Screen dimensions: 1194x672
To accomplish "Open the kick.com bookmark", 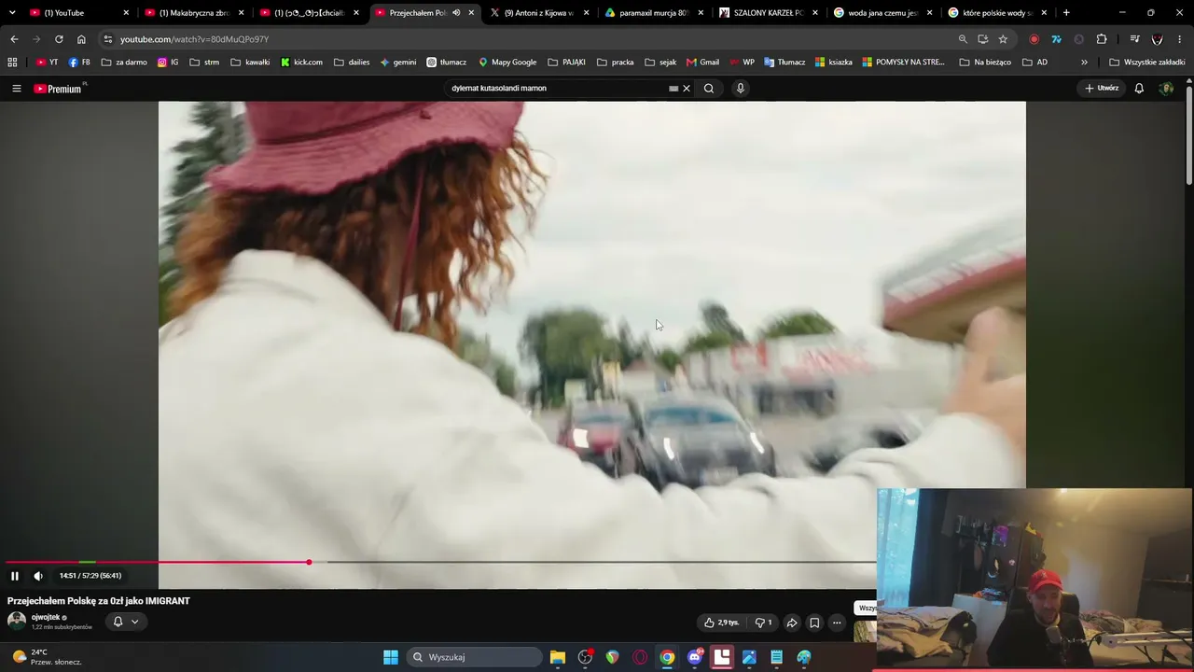I will 301,63.
